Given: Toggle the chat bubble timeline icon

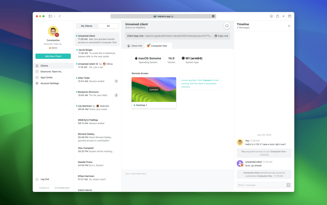Looking at the screenshot, I should (x=227, y=26).
